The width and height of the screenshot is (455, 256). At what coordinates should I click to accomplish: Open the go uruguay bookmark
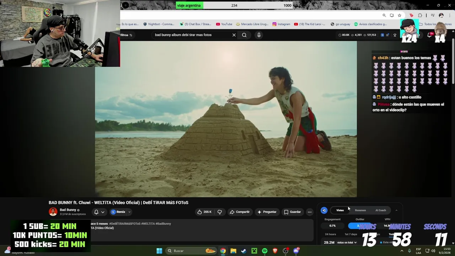click(340, 24)
